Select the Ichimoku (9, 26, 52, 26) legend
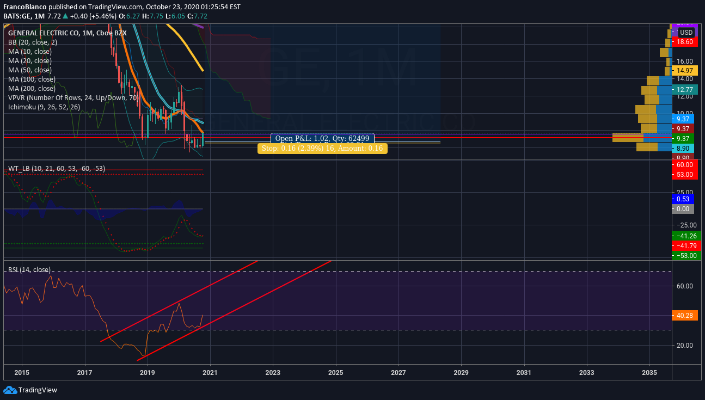The height and width of the screenshot is (400, 705). point(44,107)
